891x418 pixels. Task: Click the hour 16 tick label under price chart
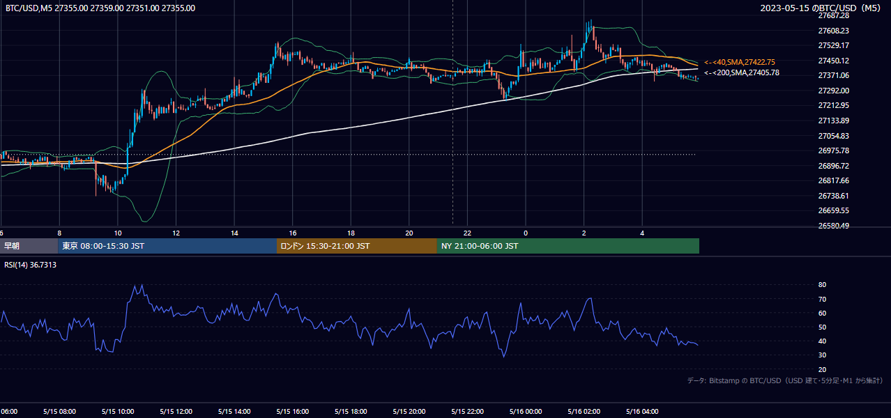(x=293, y=233)
